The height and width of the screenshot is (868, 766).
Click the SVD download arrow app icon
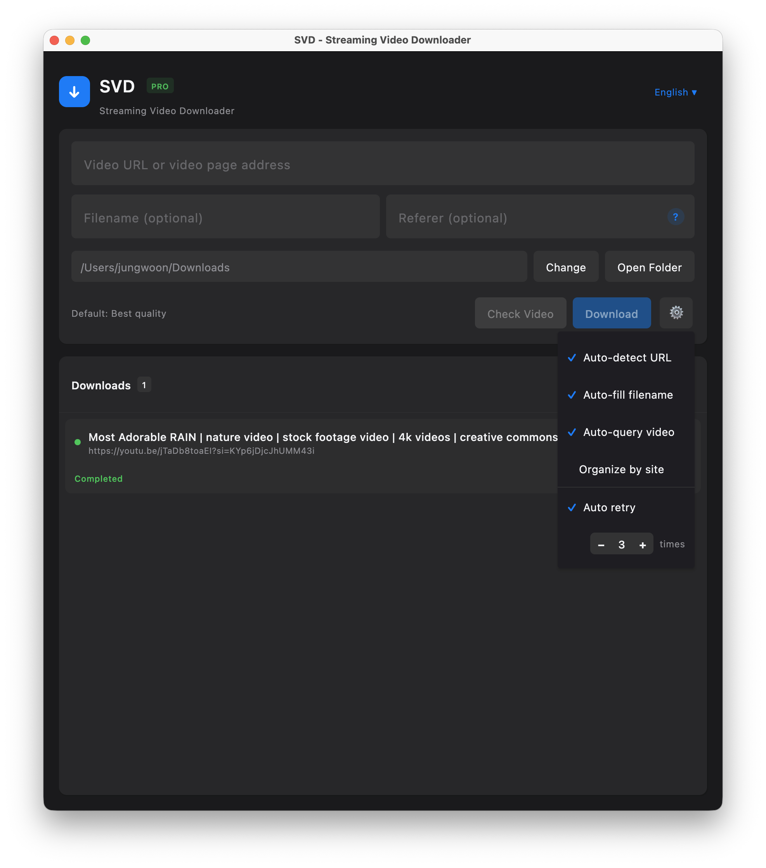click(74, 91)
